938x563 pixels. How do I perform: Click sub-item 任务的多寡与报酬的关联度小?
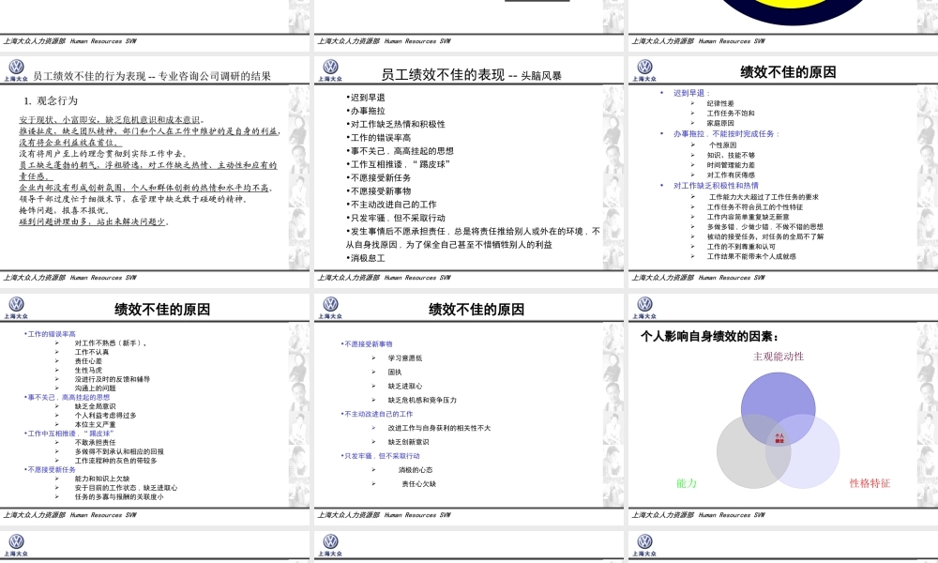tap(118, 496)
